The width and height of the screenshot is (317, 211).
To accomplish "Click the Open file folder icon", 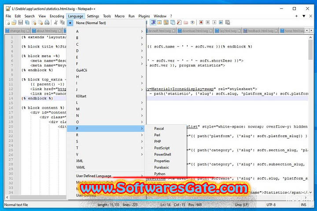I will tap(14, 22).
